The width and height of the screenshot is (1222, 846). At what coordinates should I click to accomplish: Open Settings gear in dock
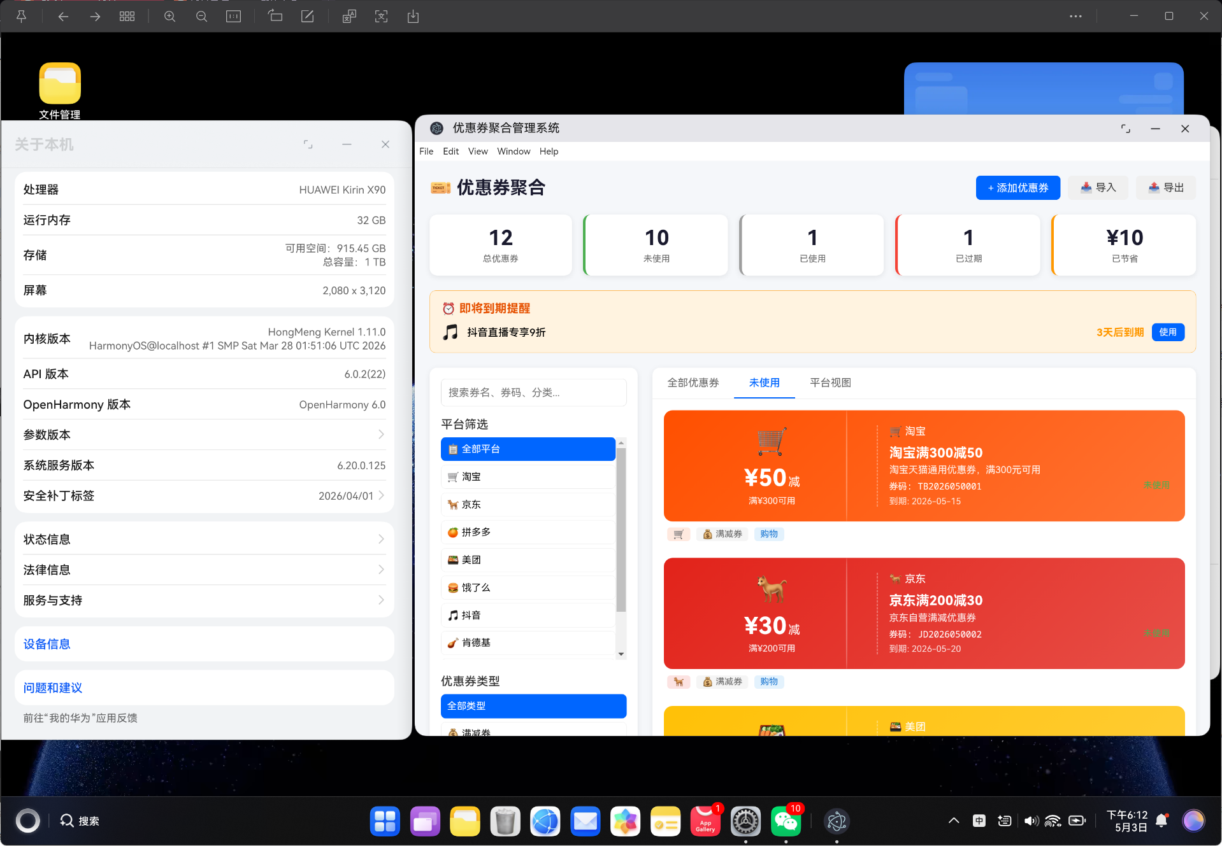(745, 821)
